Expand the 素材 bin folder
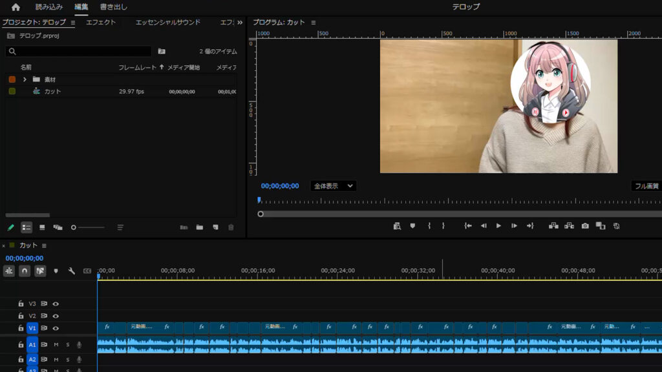The height and width of the screenshot is (372, 662). point(25,79)
